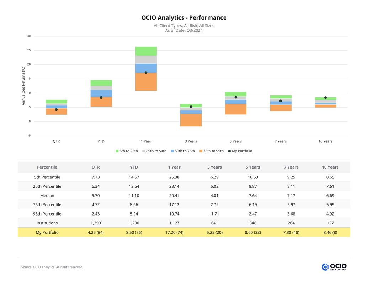Click the blue 50th to 75th legend swatch

tap(172, 151)
